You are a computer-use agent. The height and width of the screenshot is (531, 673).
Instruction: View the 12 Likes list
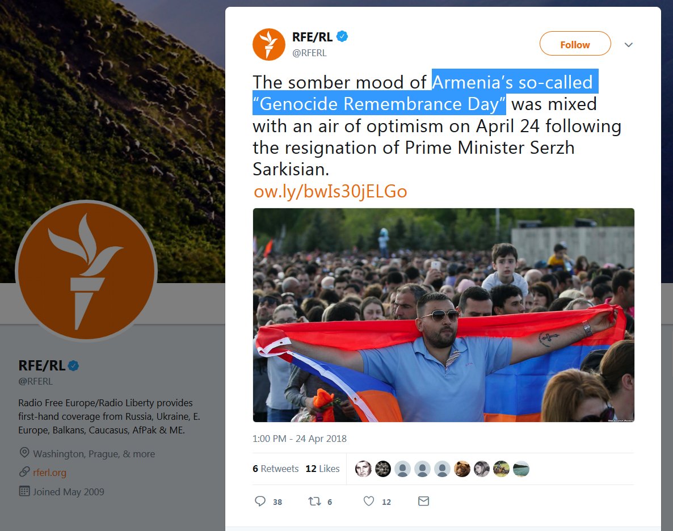click(322, 469)
